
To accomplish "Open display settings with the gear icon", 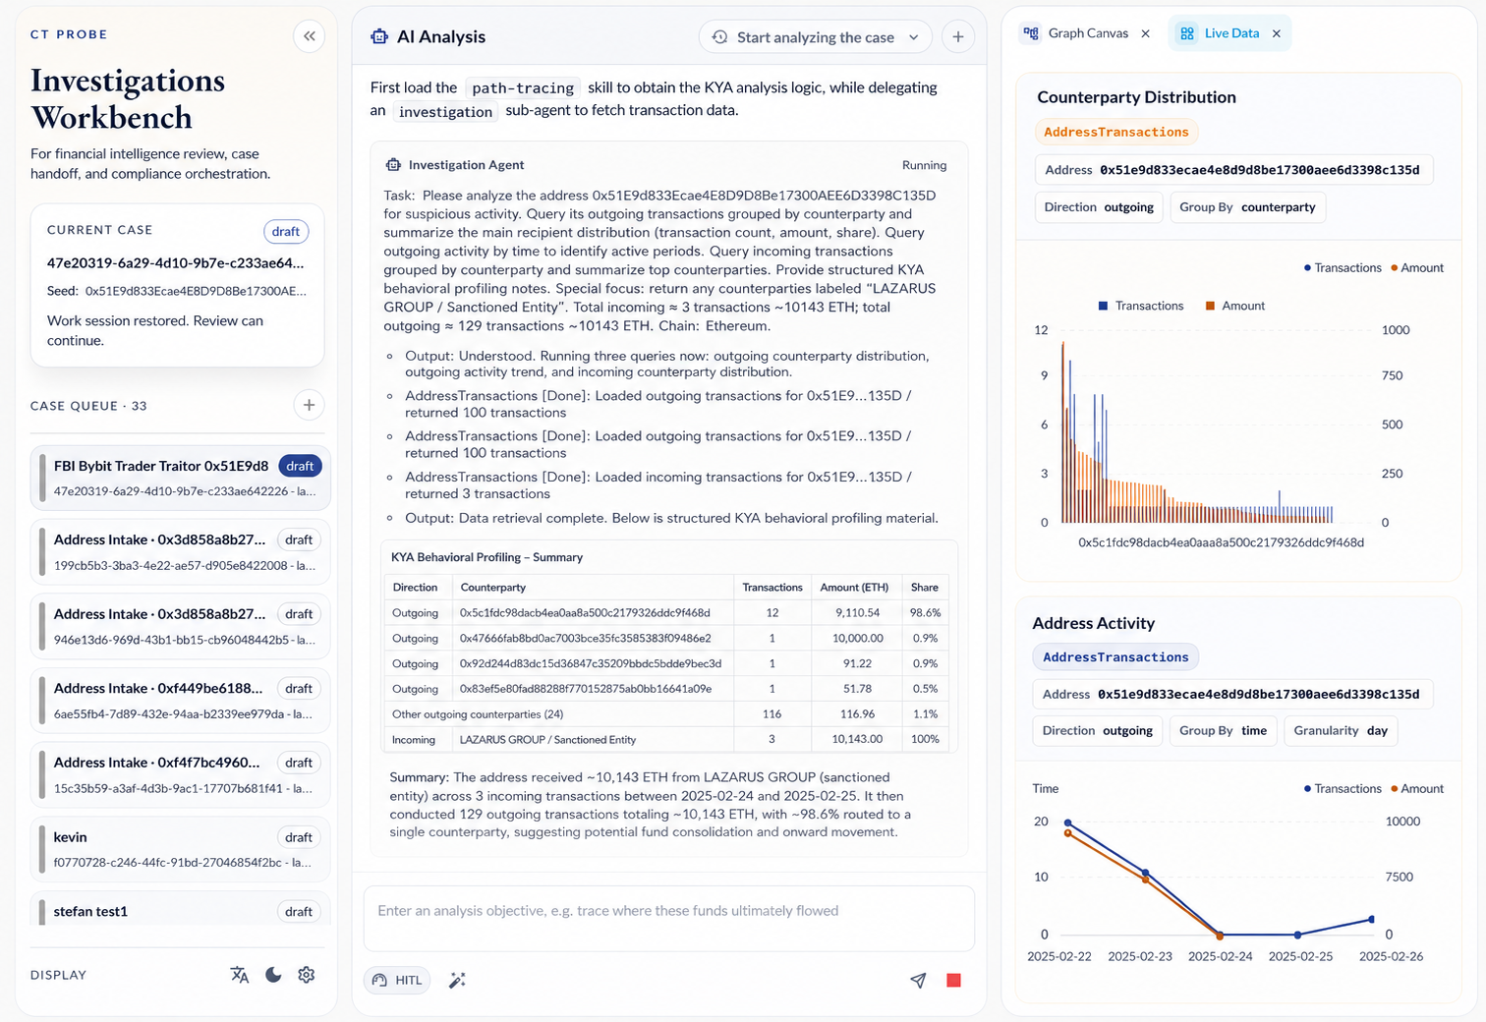I will (x=307, y=975).
